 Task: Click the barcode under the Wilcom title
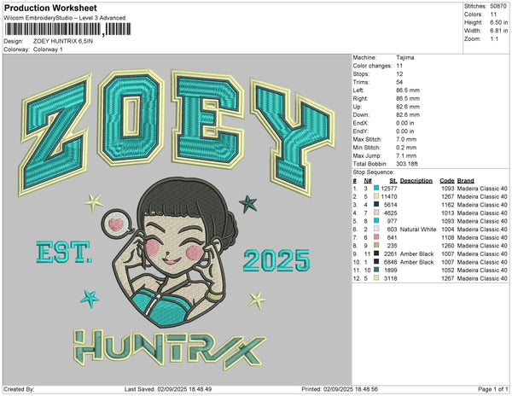click(68, 29)
